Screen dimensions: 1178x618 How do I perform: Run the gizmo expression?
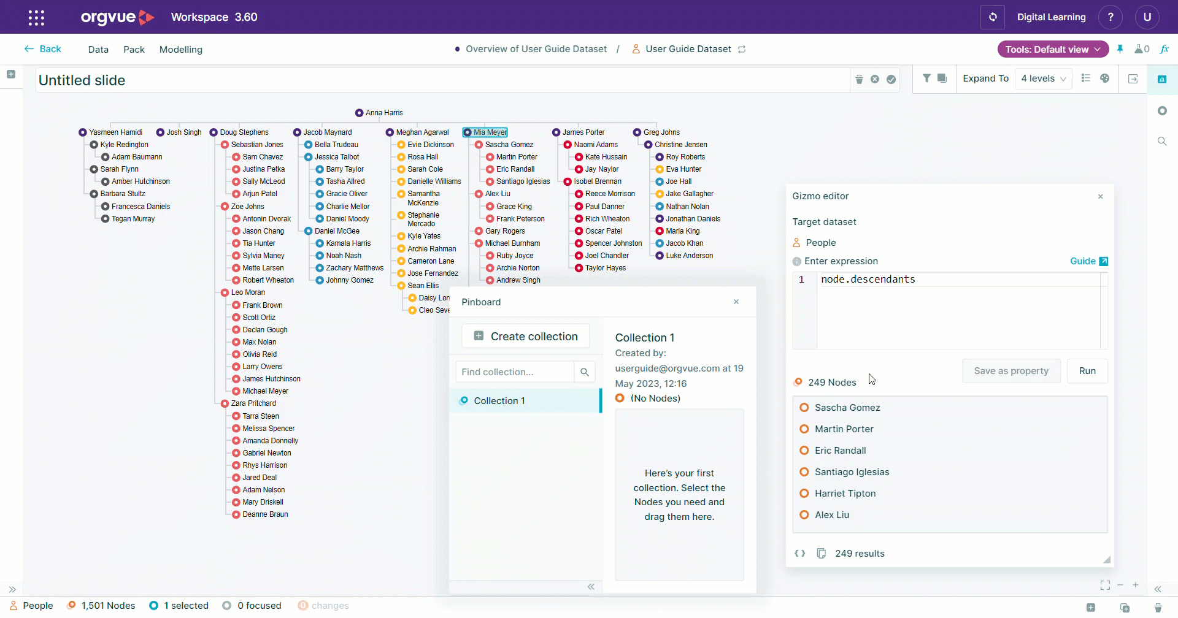tap(1087, 370)
